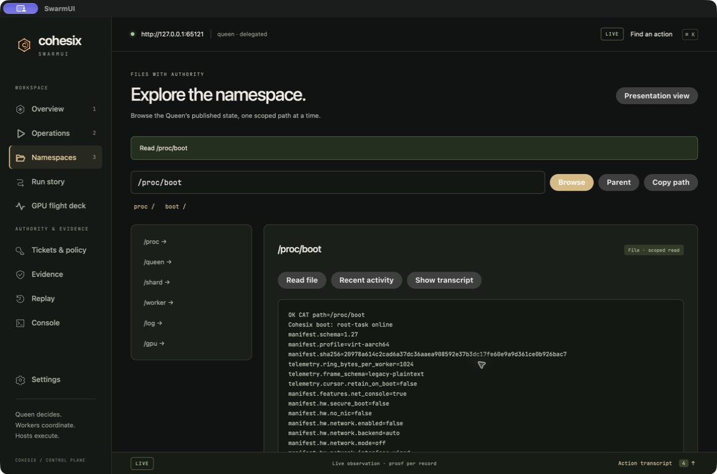This screenshot has height=474, width=717.
Task: Click the green connection status dot
Action: point(133,34)
